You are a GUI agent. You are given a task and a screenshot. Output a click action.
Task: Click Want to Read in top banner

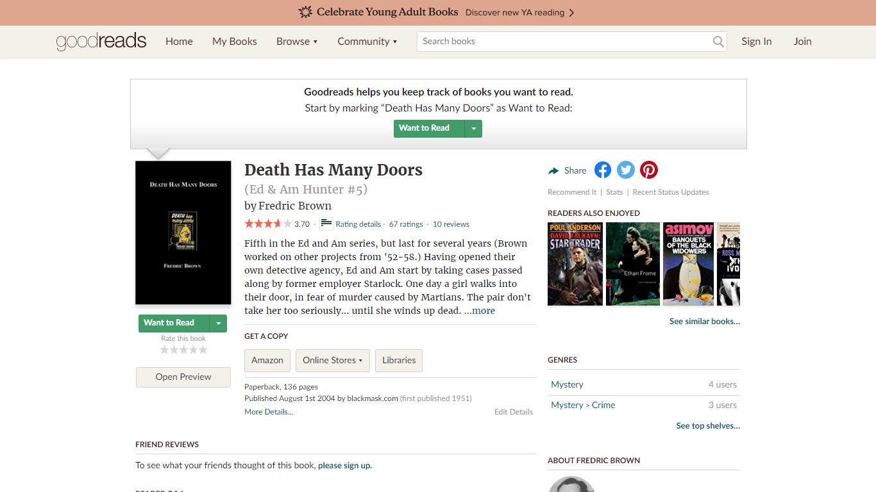point(429,128)
